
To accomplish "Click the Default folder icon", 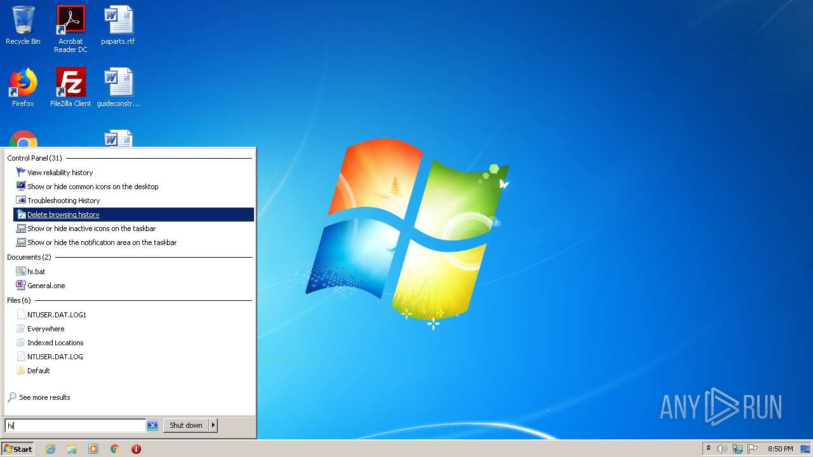I will click(x=21, y=371).
